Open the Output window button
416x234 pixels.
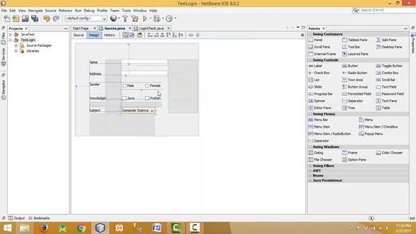16,218
